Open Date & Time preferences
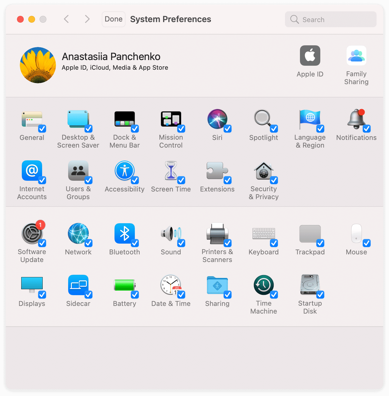 [x=170, y=285]
